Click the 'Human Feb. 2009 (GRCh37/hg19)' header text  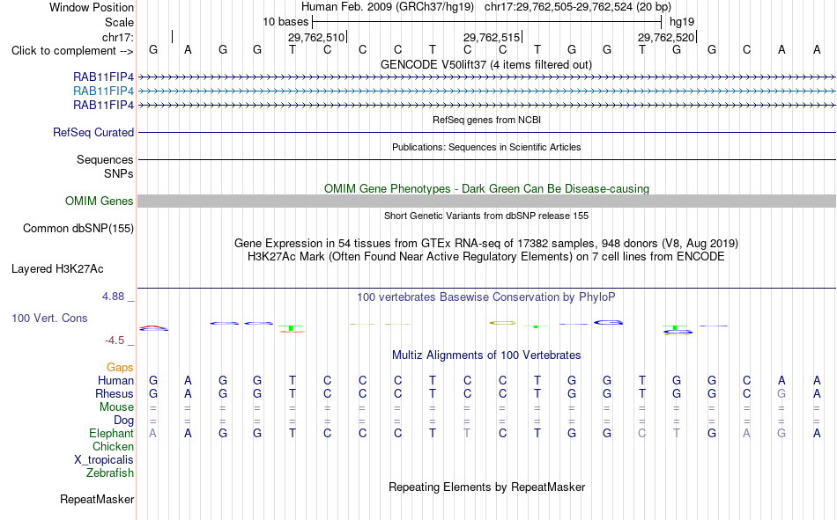388,7
